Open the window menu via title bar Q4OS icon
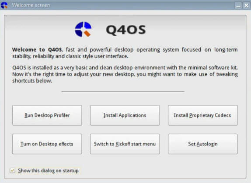The image size is (251, 183). click(x=4, y=5)
